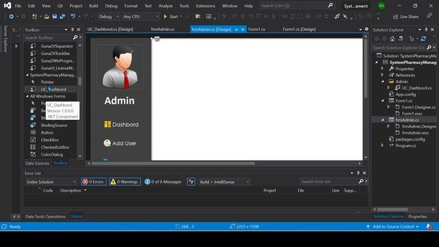Click the Add User button label in the form
This screenshot has width=439, height=247.
tap(124, 143)
